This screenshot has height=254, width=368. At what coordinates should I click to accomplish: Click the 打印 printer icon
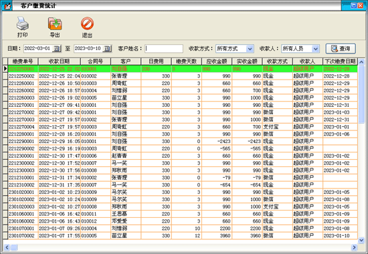(x=22, y=23)
